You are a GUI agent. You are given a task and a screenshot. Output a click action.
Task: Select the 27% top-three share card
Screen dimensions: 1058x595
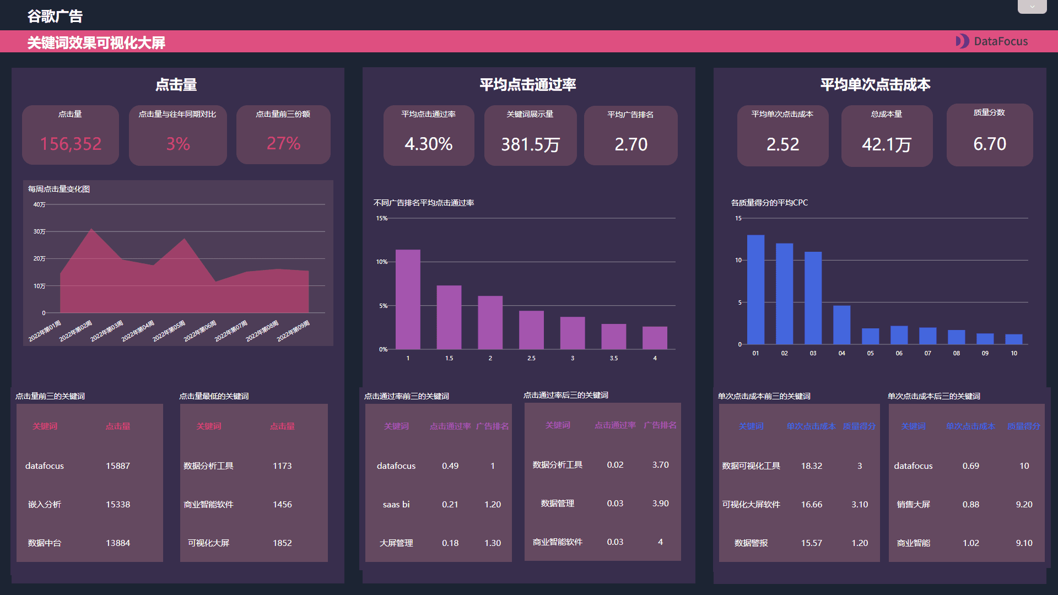[283, 134]
